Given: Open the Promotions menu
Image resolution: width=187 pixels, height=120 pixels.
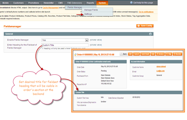Looking at the screenshot, I should coord(33,3).
